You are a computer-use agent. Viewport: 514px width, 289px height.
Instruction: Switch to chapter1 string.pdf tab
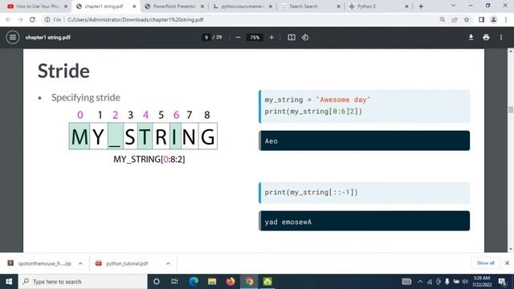click(x=104, y=6)
